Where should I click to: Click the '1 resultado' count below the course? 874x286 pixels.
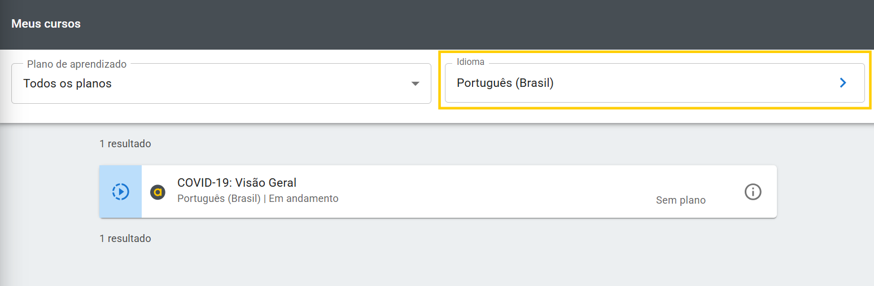(x=125, y=239)
